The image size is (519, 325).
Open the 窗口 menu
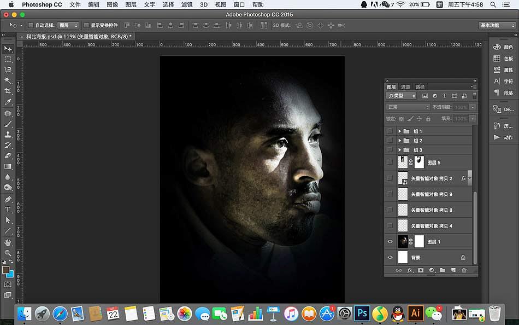tap(239, 4)
